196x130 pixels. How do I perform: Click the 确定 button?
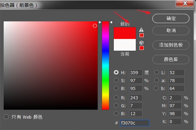coord(171,19)
